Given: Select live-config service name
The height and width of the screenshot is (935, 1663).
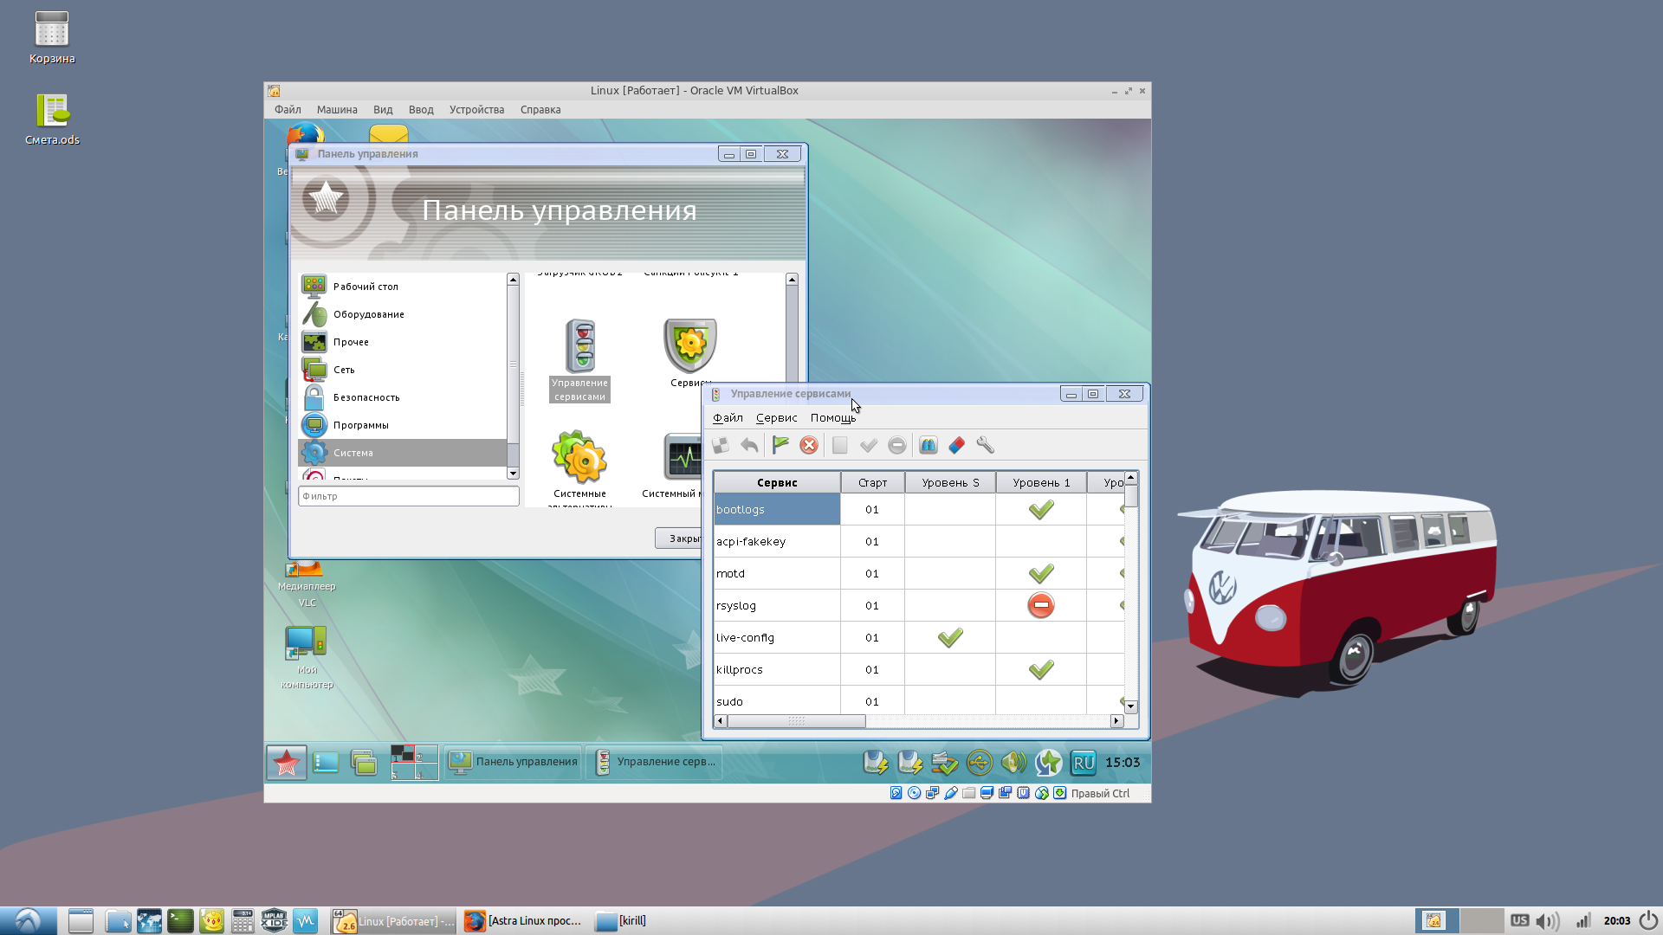Looking at the screenshot, I should 745,637.
